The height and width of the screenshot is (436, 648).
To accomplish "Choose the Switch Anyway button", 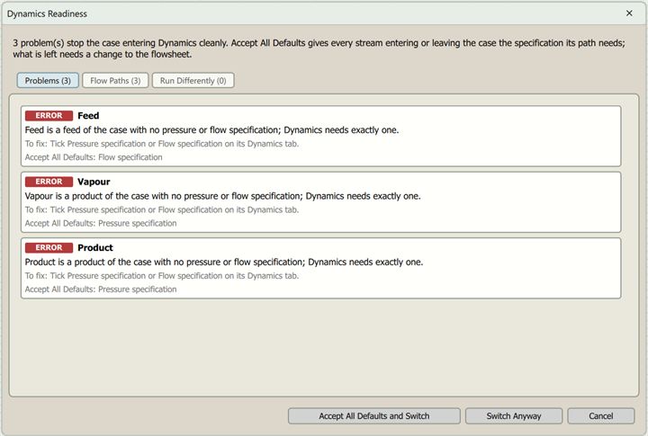I will click(x=514, y=415).
